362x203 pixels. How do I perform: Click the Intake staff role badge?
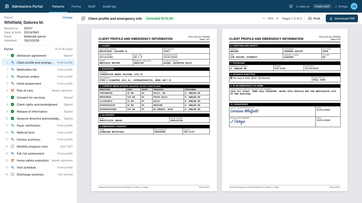pyautogui.click(x=322, y=6)
